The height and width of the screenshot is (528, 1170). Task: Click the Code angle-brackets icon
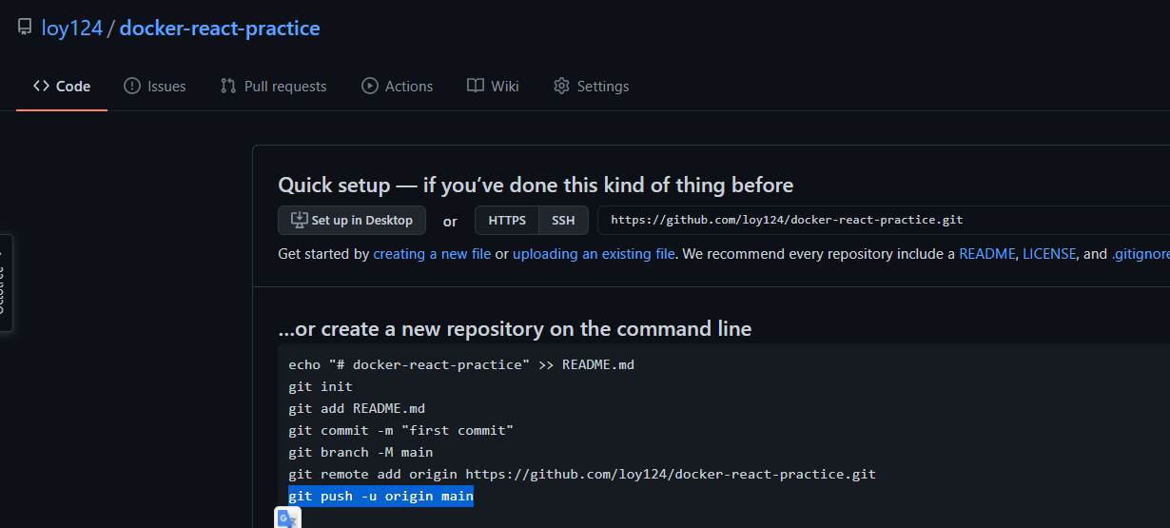point(41,87)
